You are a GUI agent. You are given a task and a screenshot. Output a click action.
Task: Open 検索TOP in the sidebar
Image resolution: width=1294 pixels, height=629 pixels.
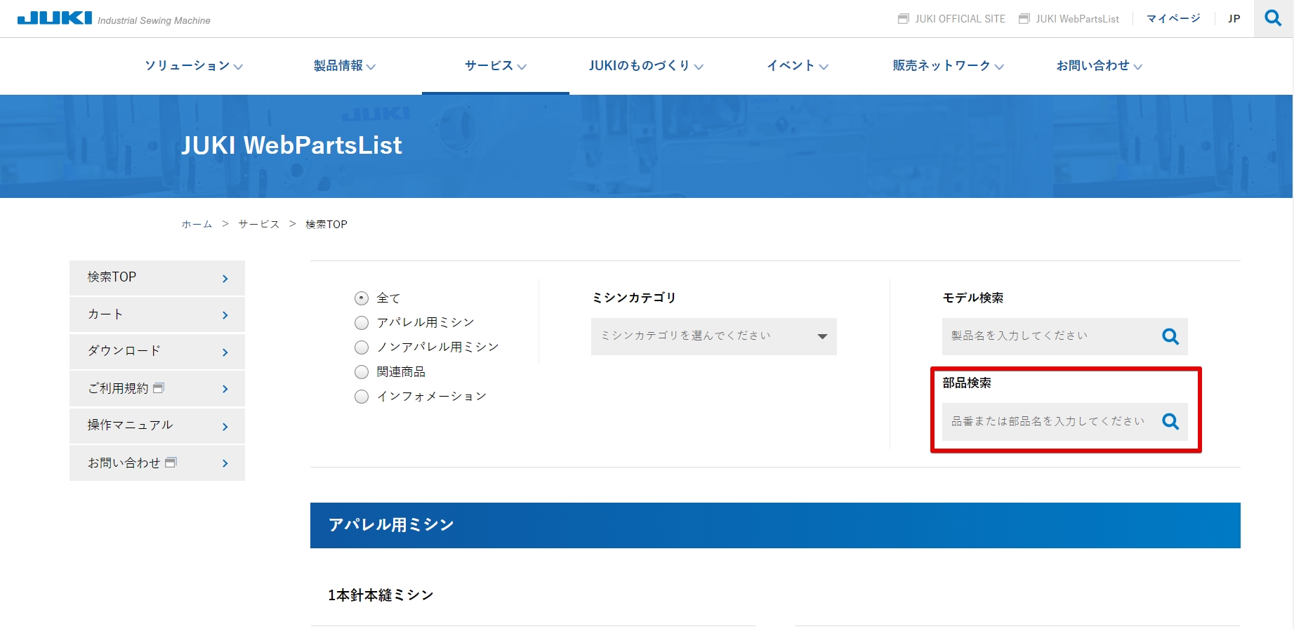point(157,278)
